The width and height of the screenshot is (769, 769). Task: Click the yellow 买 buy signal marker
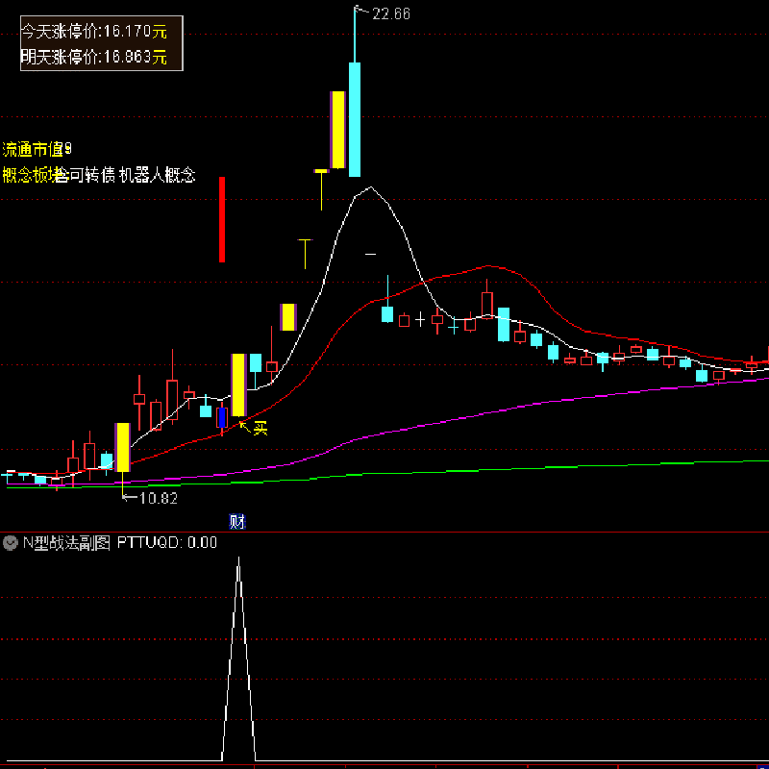tap(260, 427)
